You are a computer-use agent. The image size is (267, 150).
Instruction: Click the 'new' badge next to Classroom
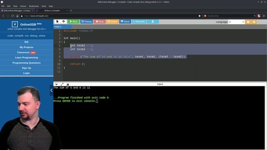(x=33, y=52)
